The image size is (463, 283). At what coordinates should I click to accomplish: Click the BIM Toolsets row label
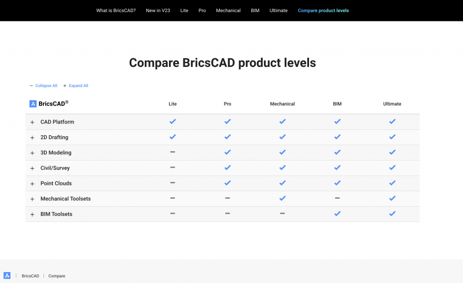(56, 214)
